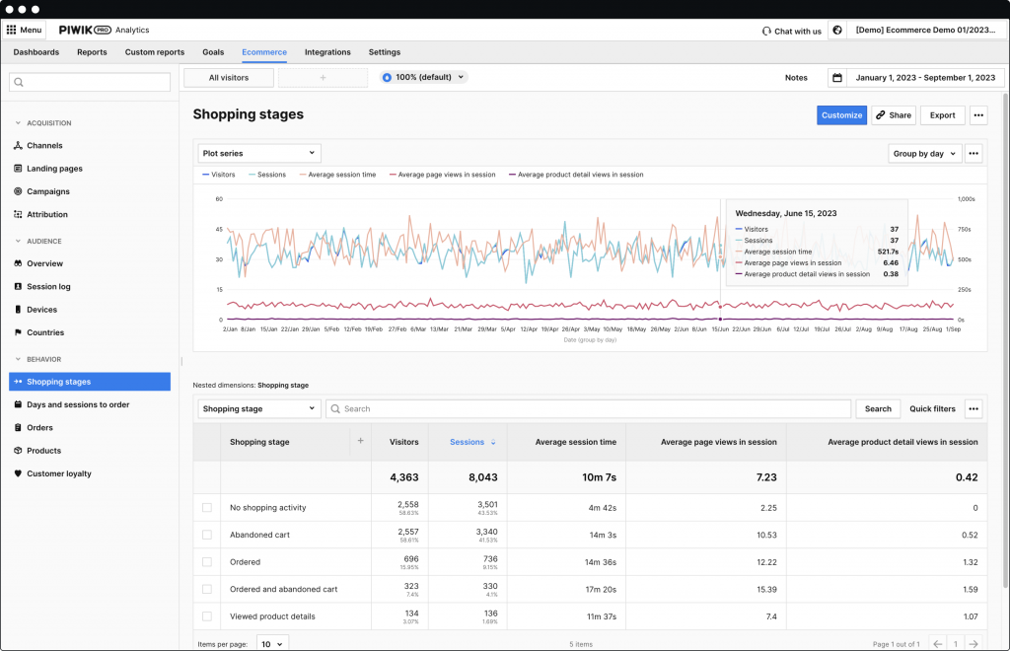Check the Abandoned cart row checkbox
Image resolution: width=1010 pixels, height=651 pixels.
(207, 535)
